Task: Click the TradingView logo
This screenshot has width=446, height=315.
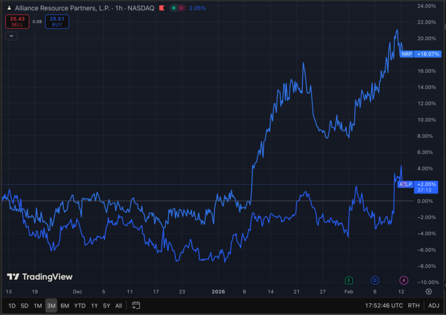Action: (39, 277)
